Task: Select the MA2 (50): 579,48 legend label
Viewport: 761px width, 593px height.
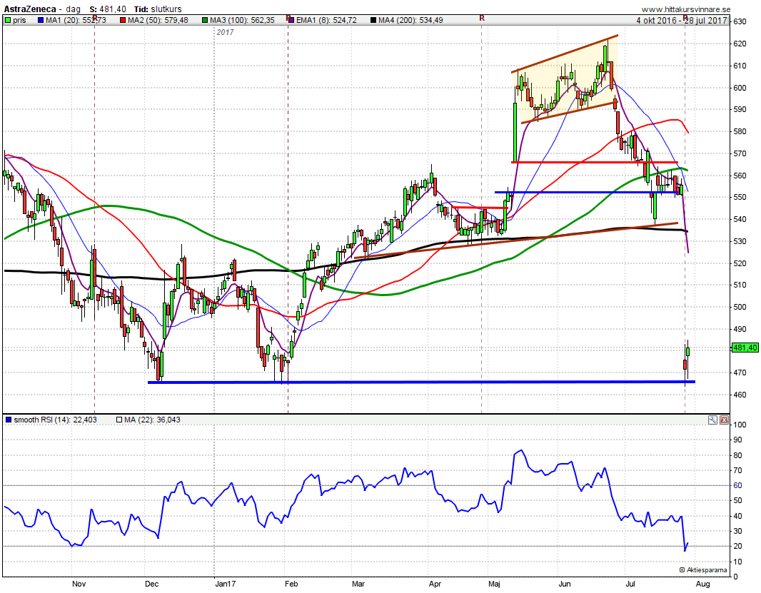Action: click(x=158, y=21)
